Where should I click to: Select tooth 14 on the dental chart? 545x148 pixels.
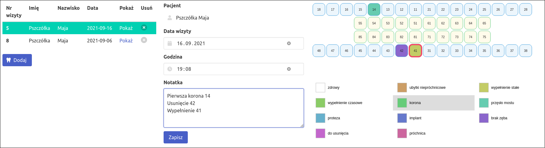374,9
